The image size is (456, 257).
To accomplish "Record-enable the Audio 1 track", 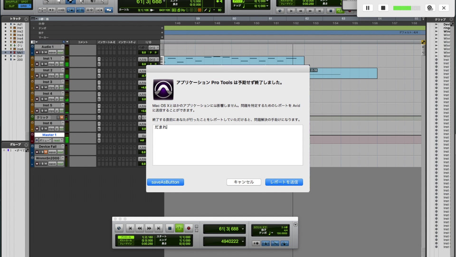I will point(37,52).
